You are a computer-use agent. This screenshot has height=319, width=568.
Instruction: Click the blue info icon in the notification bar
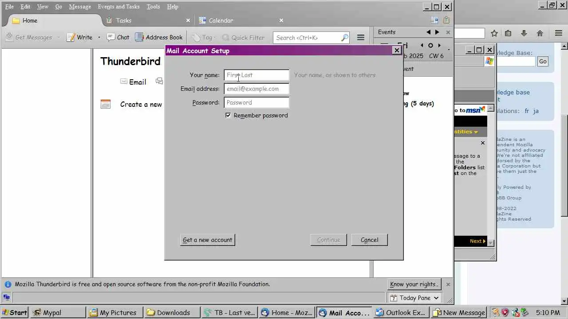click(8, 284)
